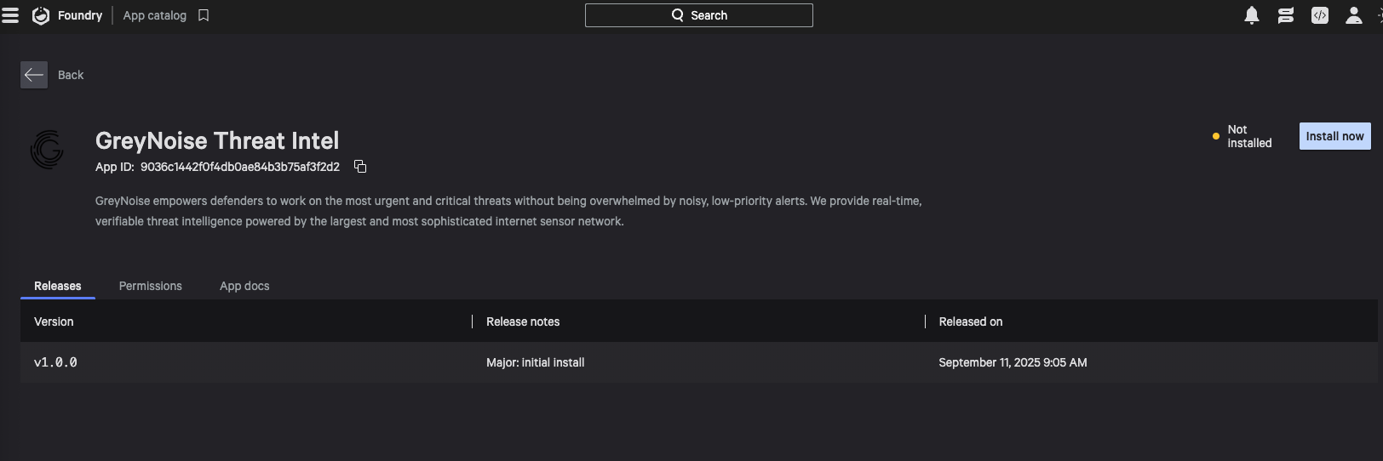Select the September 11, 2025 release date

1013,362
